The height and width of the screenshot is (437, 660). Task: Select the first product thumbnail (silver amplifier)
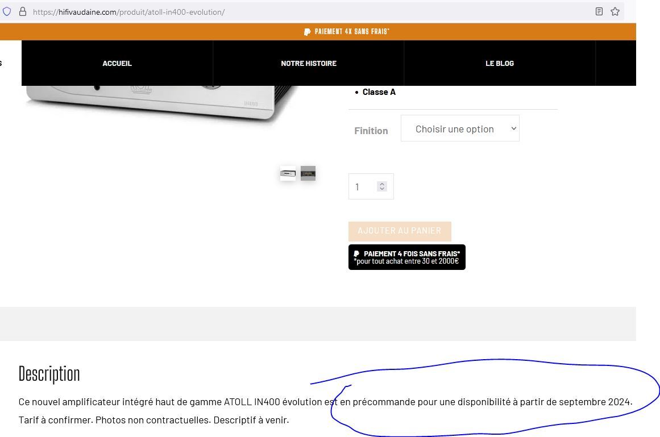point(288,173)
